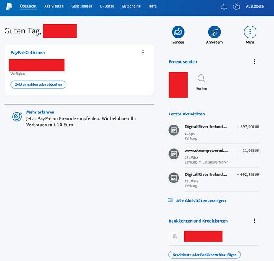Click the Anfordern label text
Screen dimensions: 274x261
(214, 42)
